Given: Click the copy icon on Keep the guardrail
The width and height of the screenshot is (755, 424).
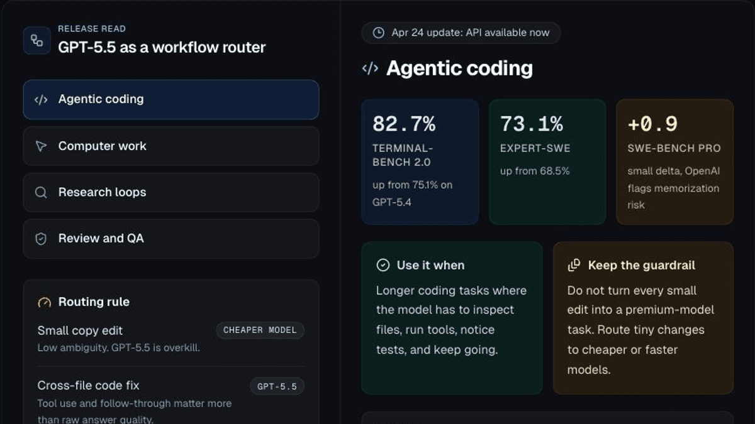Looking at the screenshot, I should (573, 265).
